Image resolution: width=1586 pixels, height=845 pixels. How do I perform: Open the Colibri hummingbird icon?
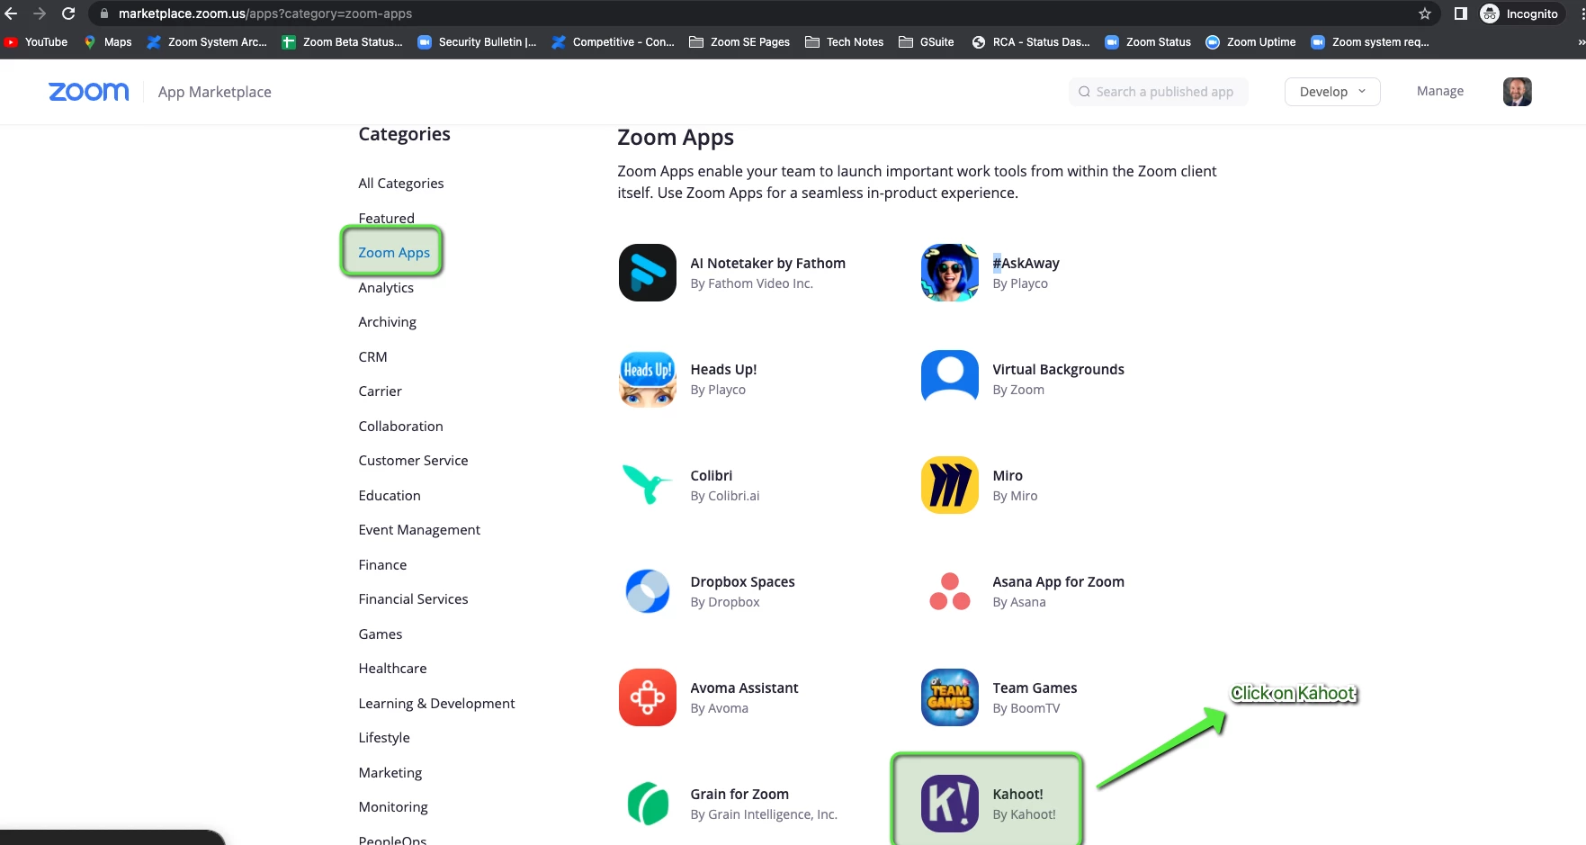pyautogui.click(x=647, y=485)
